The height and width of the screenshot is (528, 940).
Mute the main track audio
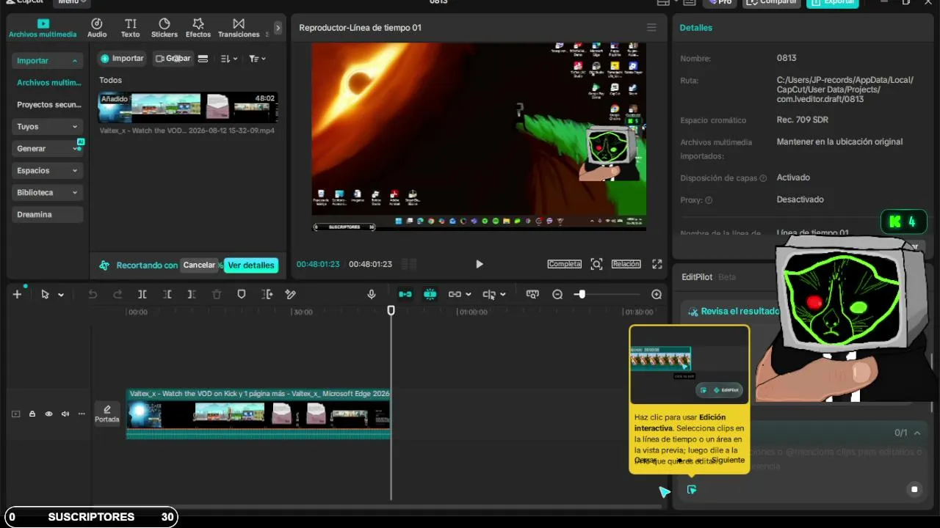point(65,414)
